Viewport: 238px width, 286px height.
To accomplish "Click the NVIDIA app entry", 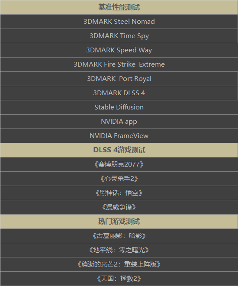I will (x=119, y=122).
